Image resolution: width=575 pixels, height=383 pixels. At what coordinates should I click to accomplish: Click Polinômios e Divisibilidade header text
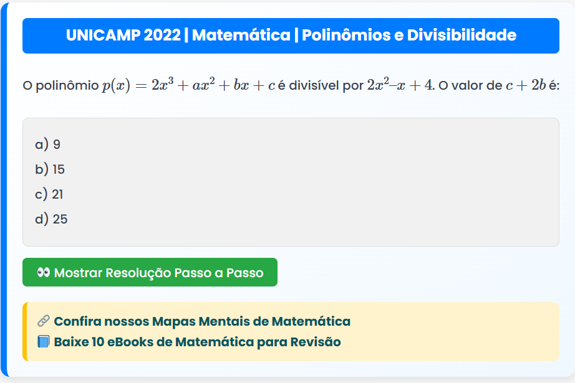coord(408,35)
